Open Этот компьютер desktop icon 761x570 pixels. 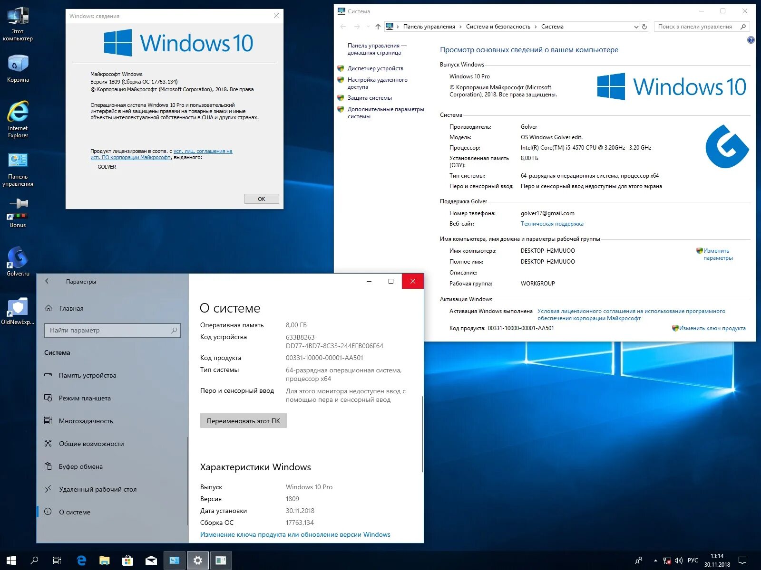(x=18, y=24)
